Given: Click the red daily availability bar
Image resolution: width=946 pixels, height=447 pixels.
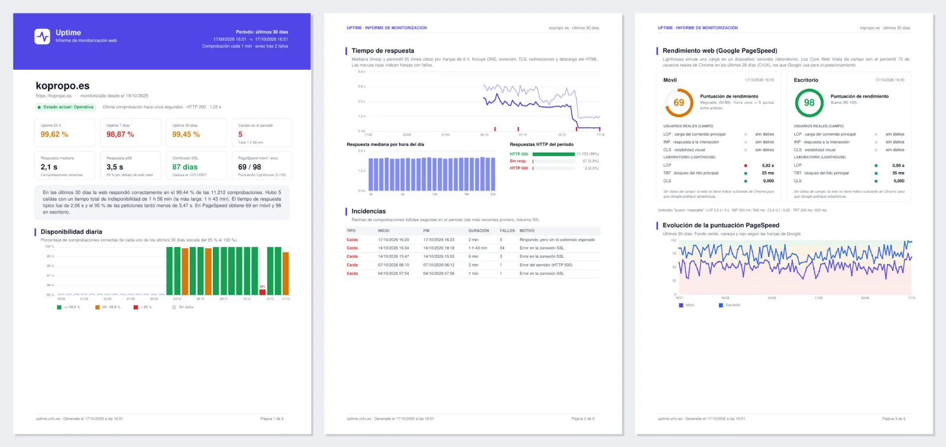Looking at the screenshot, I should (x=263, y=291).
